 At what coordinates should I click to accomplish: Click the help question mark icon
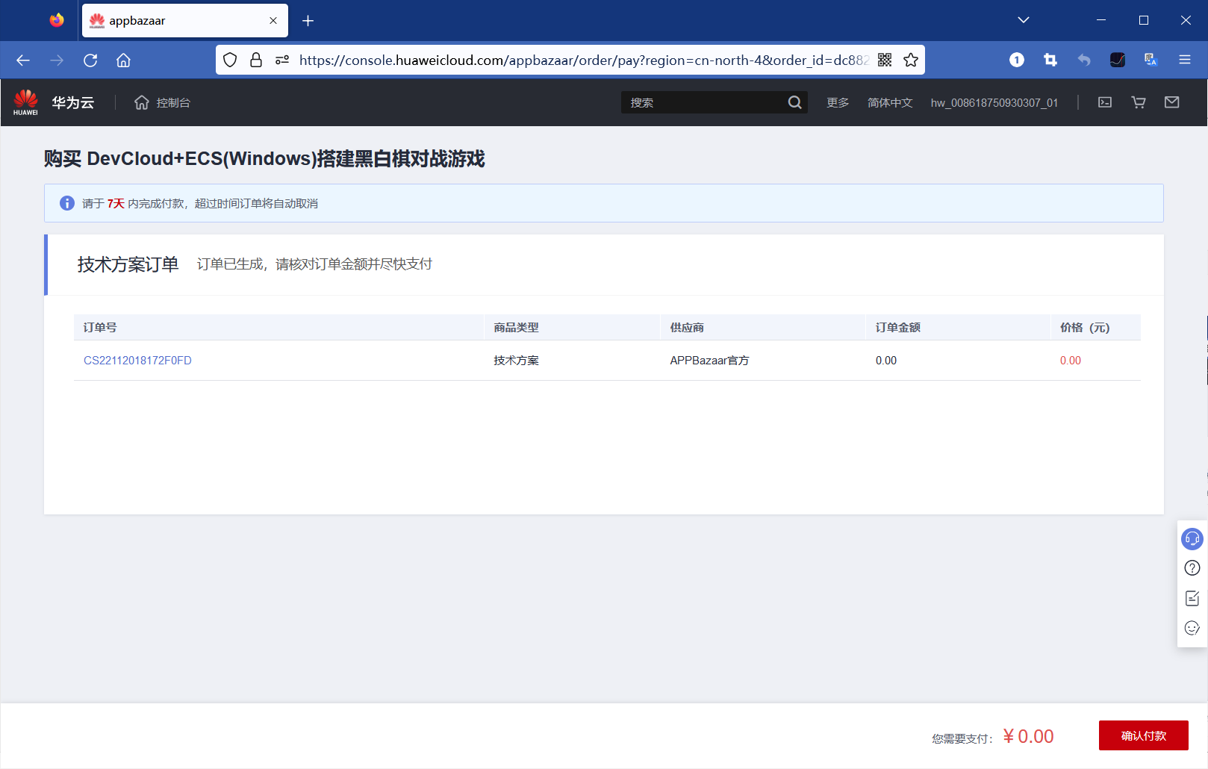coord(1192,568)
